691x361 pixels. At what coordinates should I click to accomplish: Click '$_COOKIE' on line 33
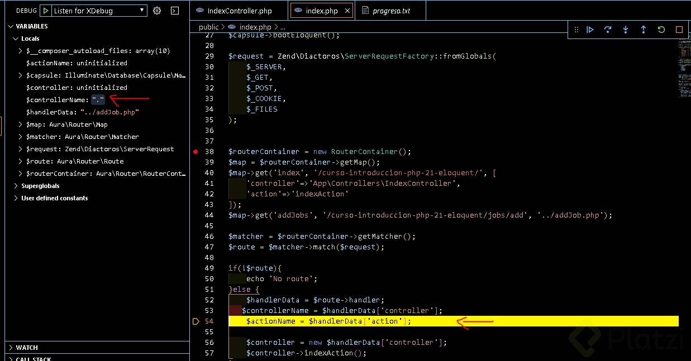pos(264,99)
